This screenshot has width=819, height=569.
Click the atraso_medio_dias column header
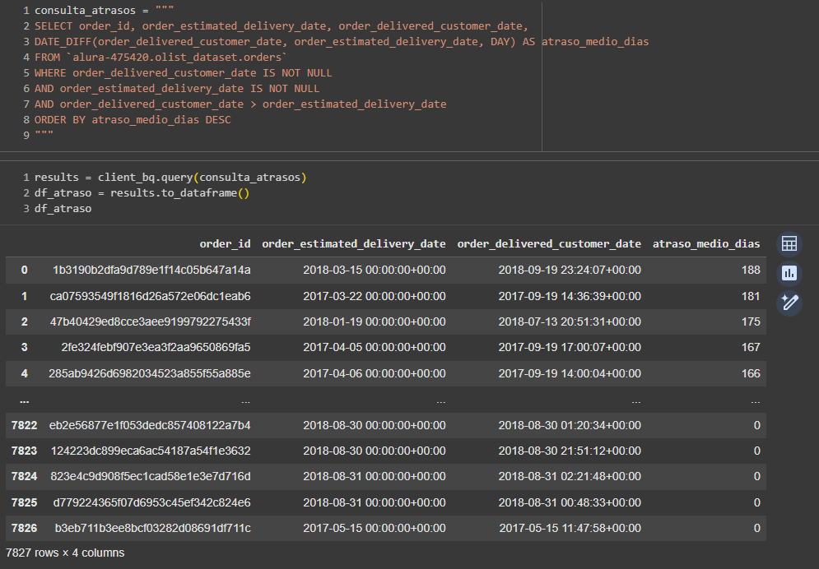pyautogui.click(x=705, y=243)
